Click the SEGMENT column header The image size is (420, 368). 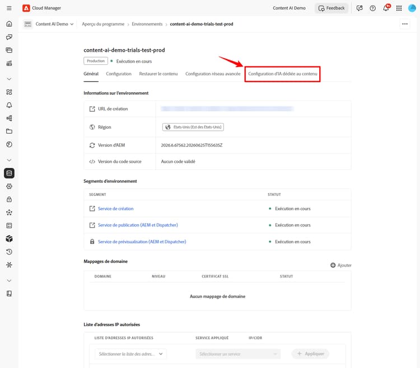(97, 195)
